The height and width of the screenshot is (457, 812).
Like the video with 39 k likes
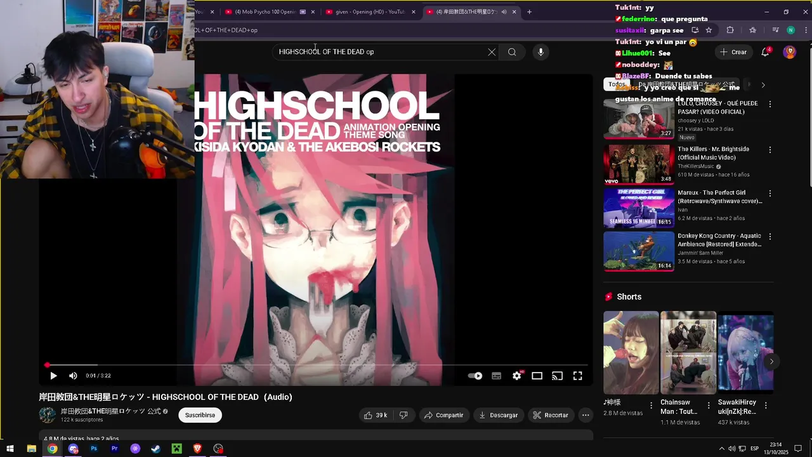375,415
